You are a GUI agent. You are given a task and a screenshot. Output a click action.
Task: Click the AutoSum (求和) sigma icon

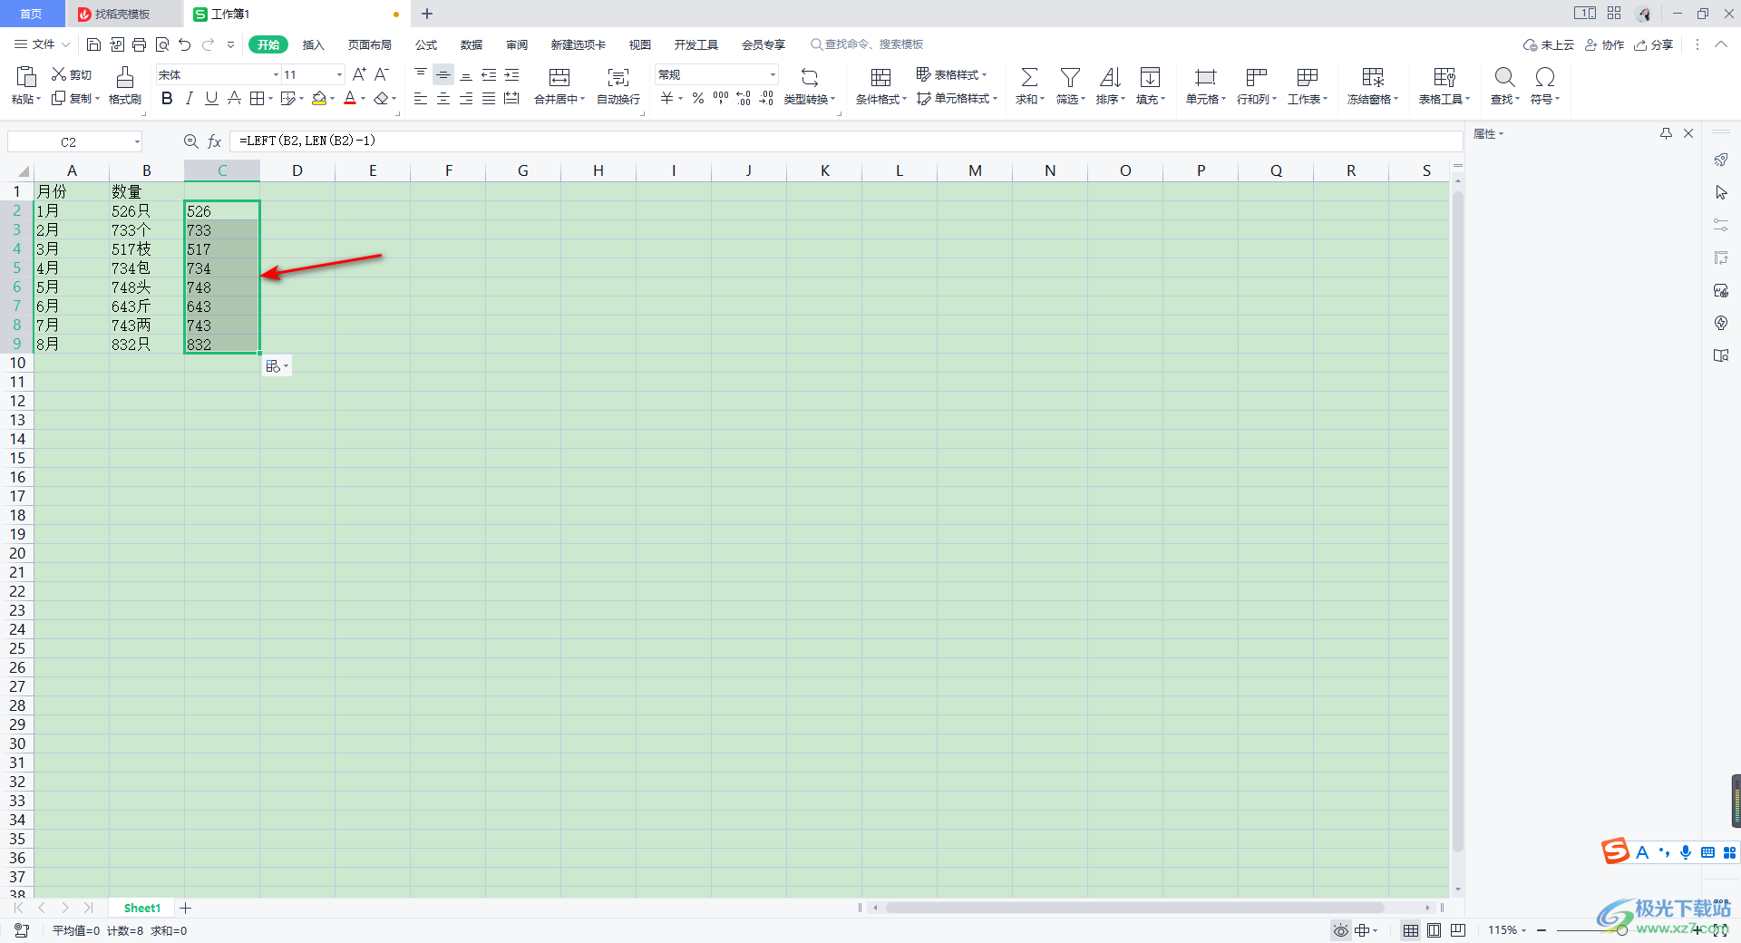point(1029,77)
